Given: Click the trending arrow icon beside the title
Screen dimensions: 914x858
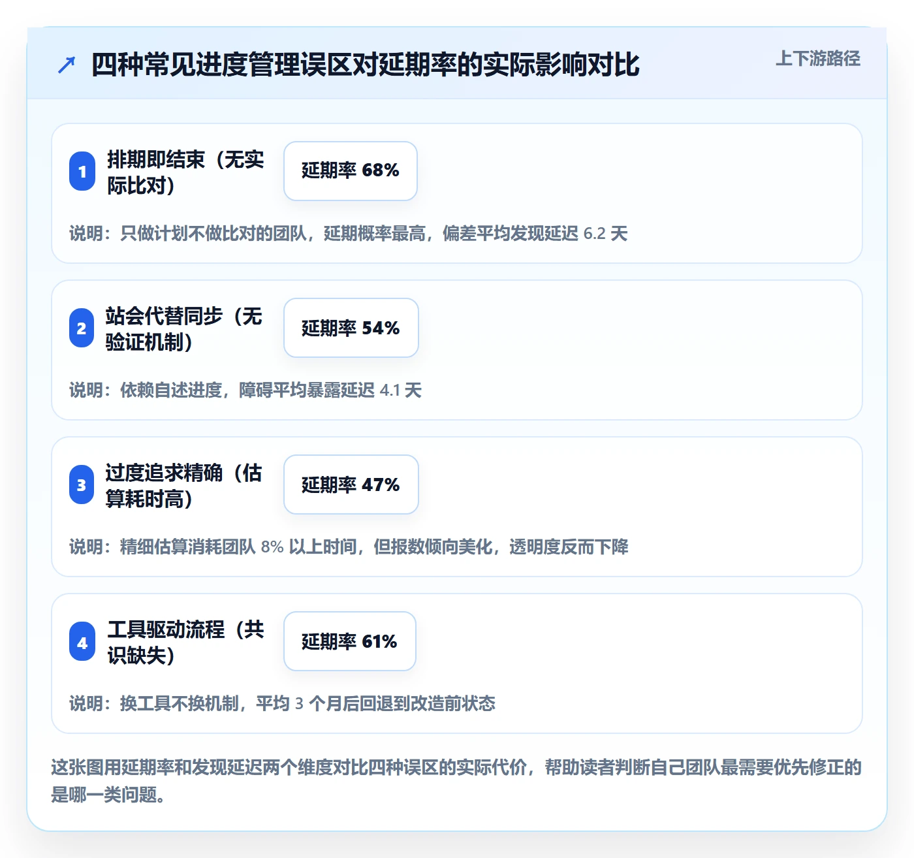Looking at the screenshot, I should [67, 65].
